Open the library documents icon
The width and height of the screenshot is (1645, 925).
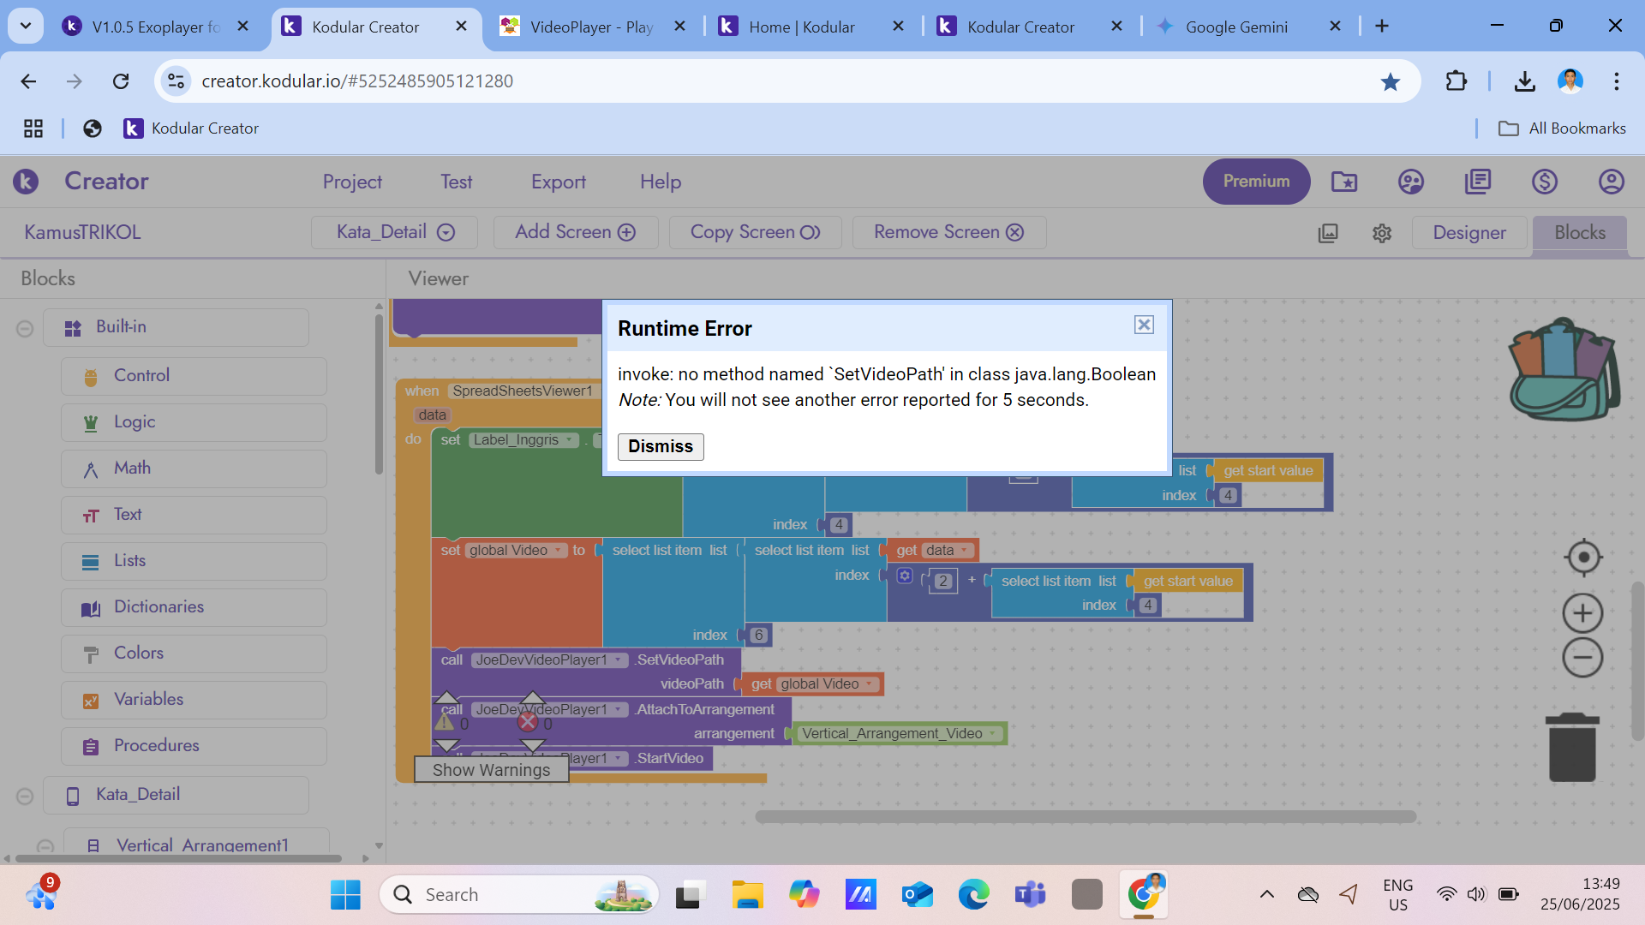[x=1478, y=182]
